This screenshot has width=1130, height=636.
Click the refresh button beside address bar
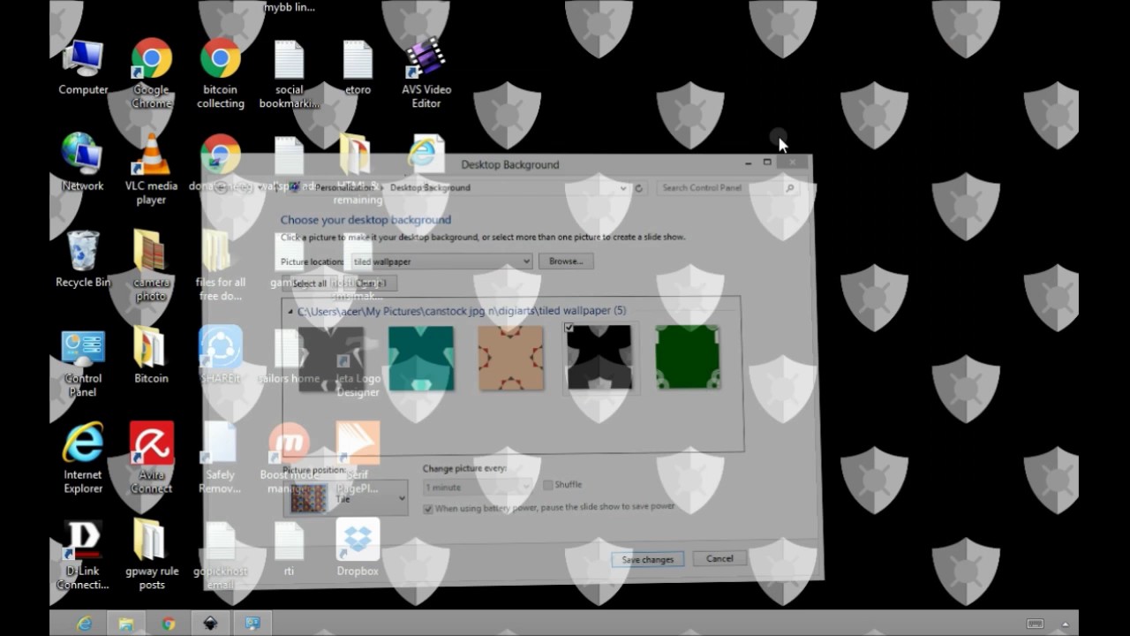639,188
